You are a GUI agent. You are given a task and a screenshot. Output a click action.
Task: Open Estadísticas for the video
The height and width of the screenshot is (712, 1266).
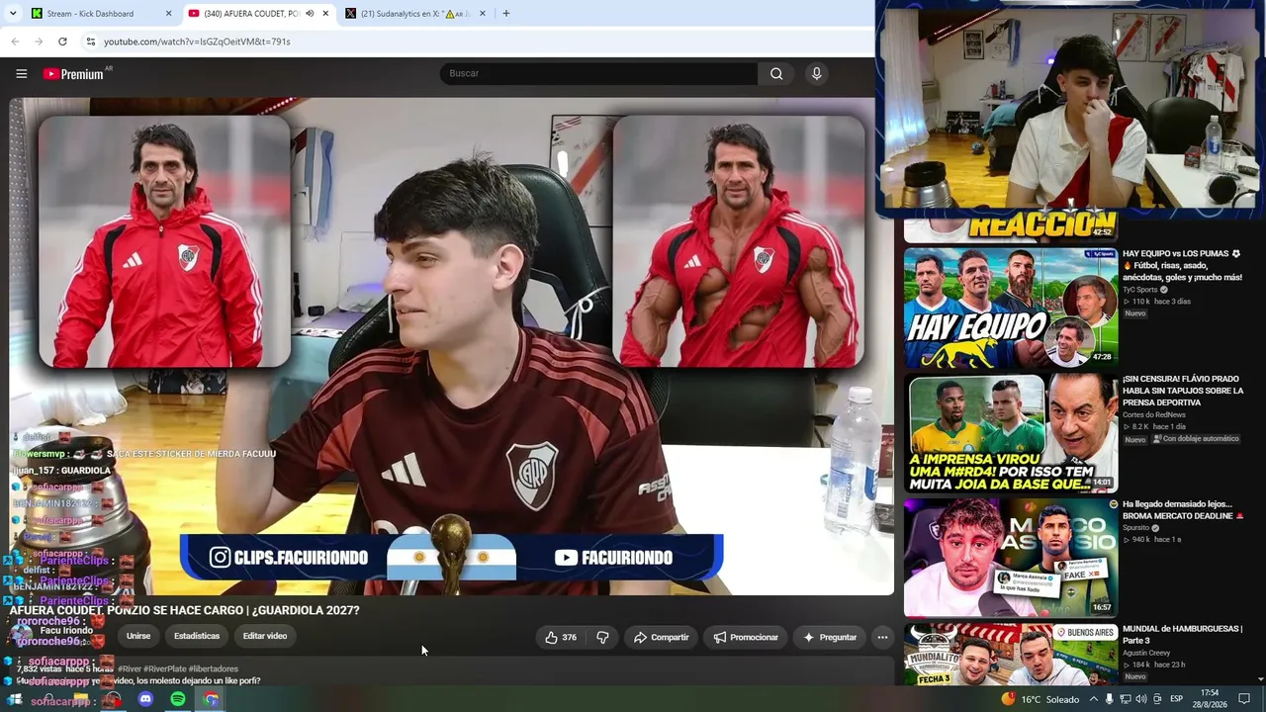click(x=197, y=636)
